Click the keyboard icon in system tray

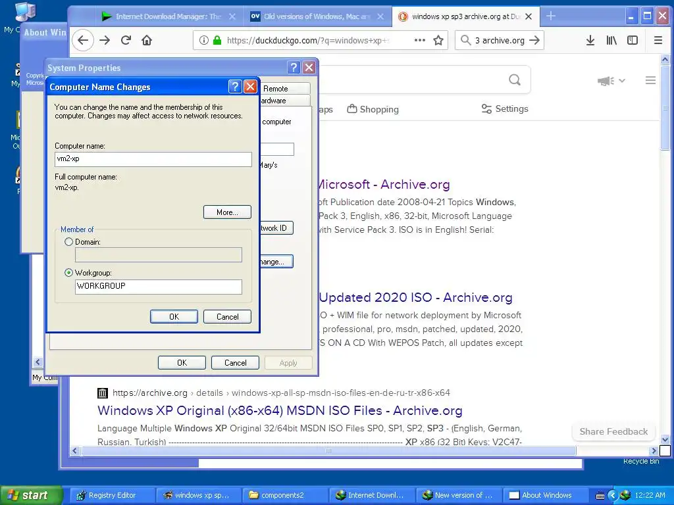(600, 496)
